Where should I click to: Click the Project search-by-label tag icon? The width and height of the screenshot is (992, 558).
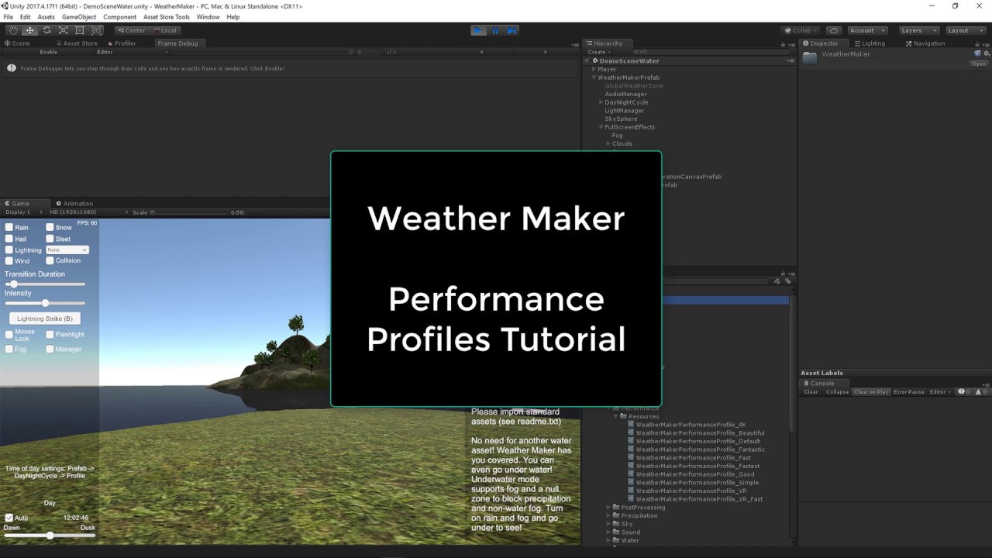(x=787, y=281)
